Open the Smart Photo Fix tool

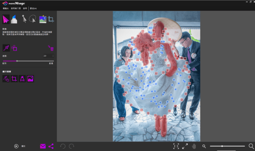point(43,19)
